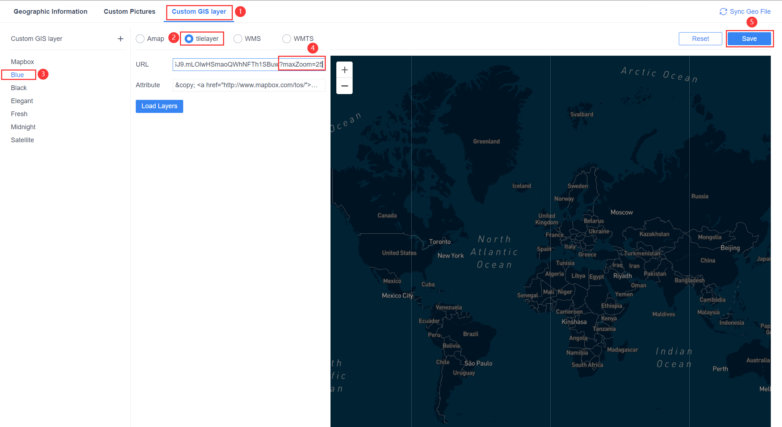This screenshot has width=782, height=427.
Task: Select the Blue layer item
Action: (x=17, y=75)
